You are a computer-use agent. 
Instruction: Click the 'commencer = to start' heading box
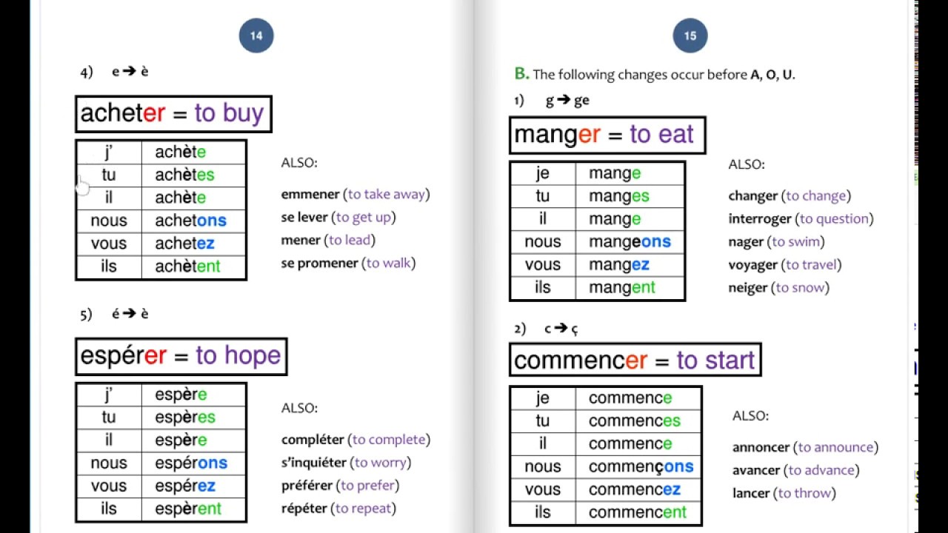pyautogui.click(x=635, y=361)
